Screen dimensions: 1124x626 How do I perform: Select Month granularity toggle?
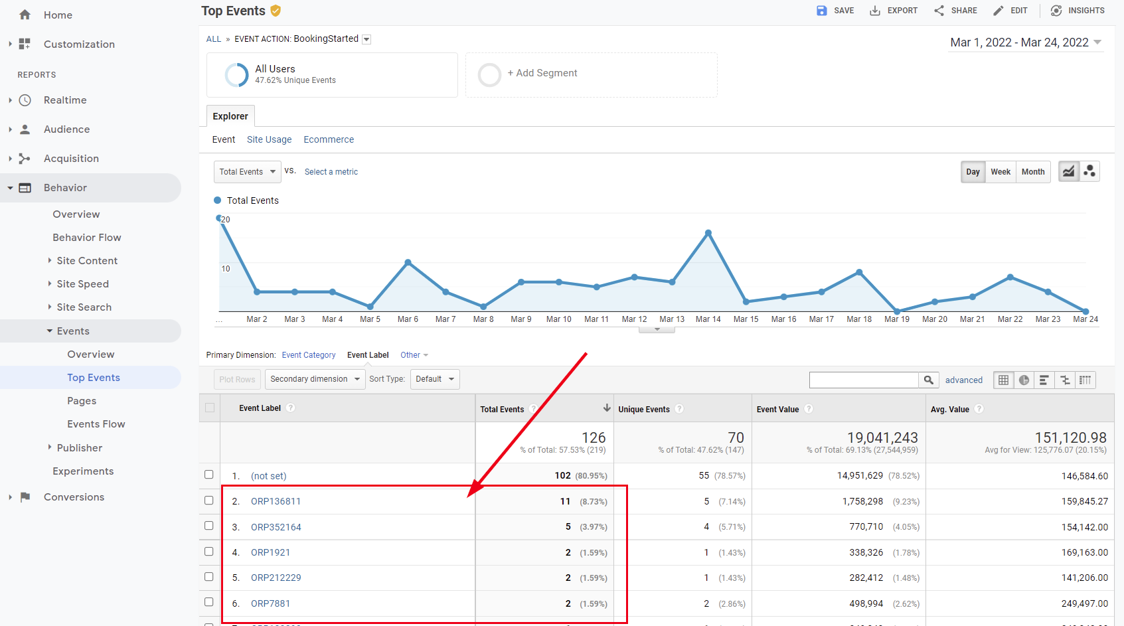1033,172
